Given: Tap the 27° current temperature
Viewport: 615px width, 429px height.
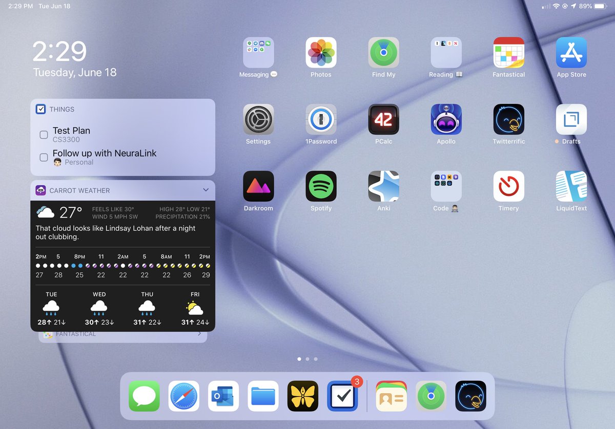Looking at the screenshot, I should coord(71,212).
